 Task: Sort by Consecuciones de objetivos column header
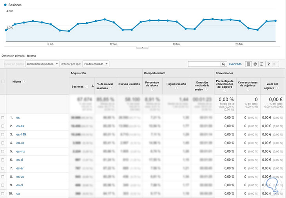click(248, 84)
